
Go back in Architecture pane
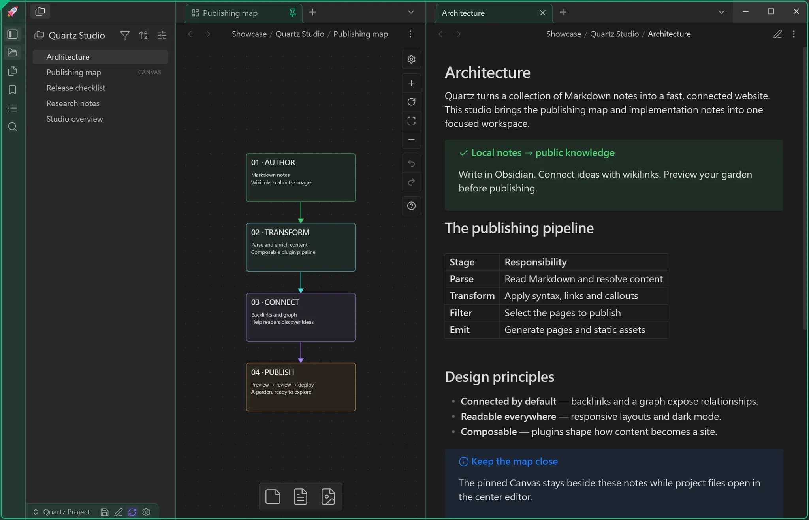(442, 34)
